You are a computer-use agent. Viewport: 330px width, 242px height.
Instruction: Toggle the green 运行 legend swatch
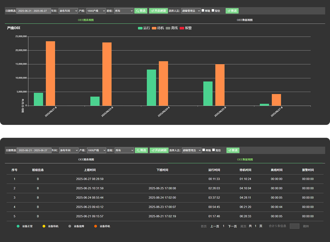(140, 28)
